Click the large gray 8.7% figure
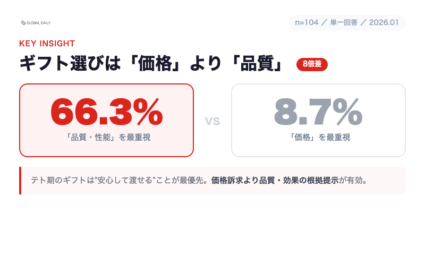This screenshot has width=425, height=255. (318, 113)
